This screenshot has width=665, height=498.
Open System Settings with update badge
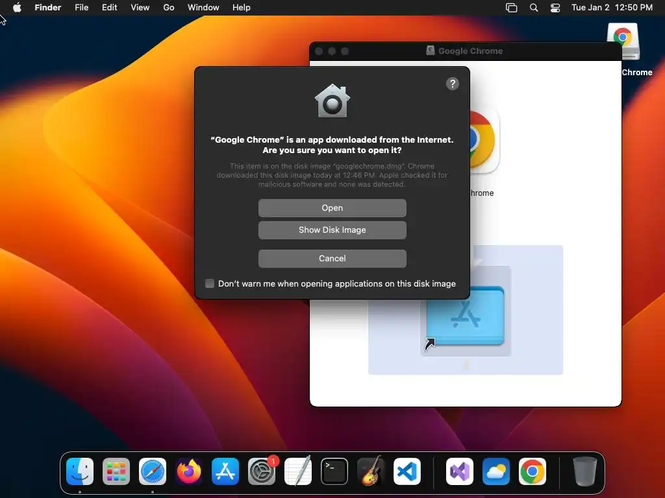(262, 471)
